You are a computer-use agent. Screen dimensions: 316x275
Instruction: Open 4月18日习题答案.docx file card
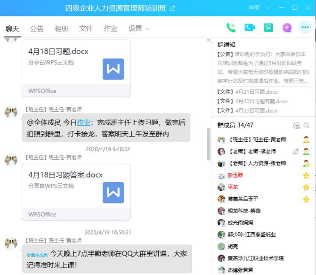(76, 192)
